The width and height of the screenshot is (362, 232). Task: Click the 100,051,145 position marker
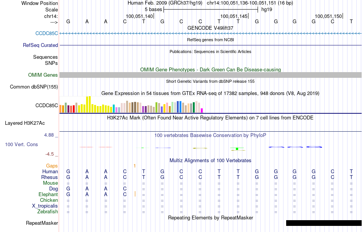pyautogui.click(x=234, y=16)
